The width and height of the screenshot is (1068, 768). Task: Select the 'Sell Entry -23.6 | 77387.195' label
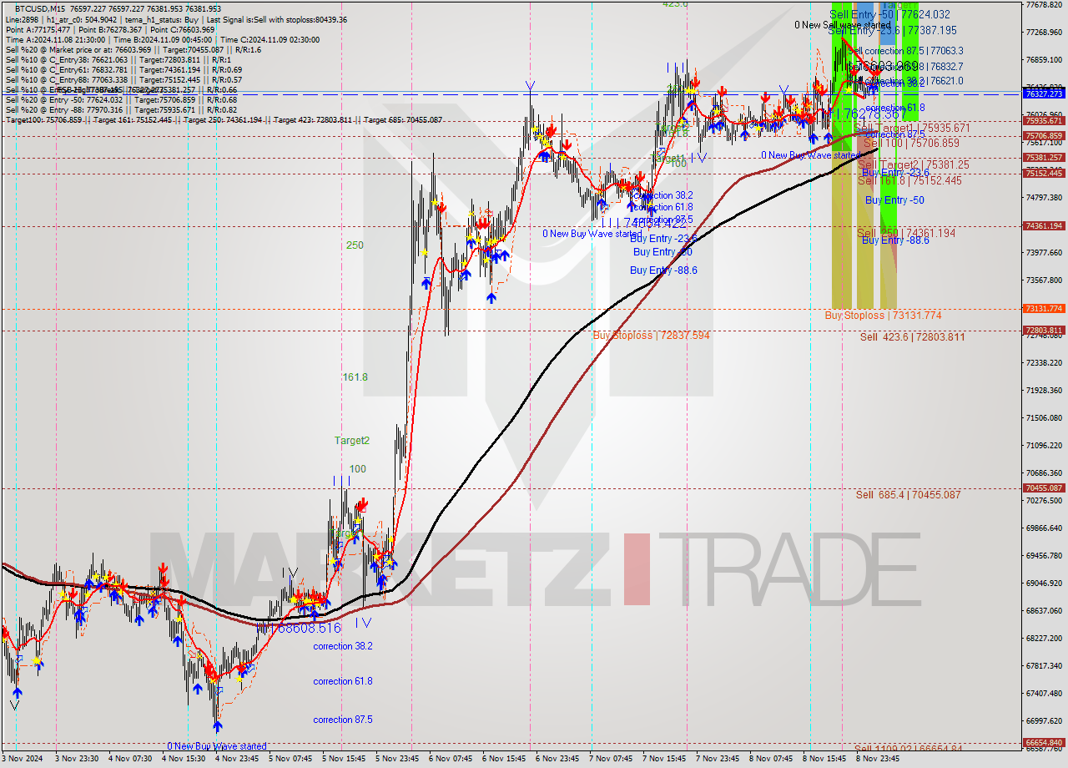click(x=892, y=30)
